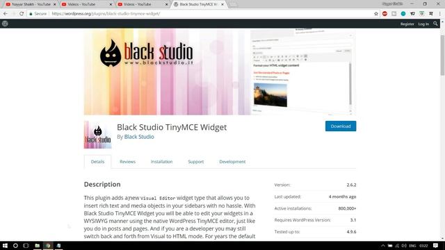Open the action center notification icon
This screenshot has width=445, height=250.
(435, 245)
